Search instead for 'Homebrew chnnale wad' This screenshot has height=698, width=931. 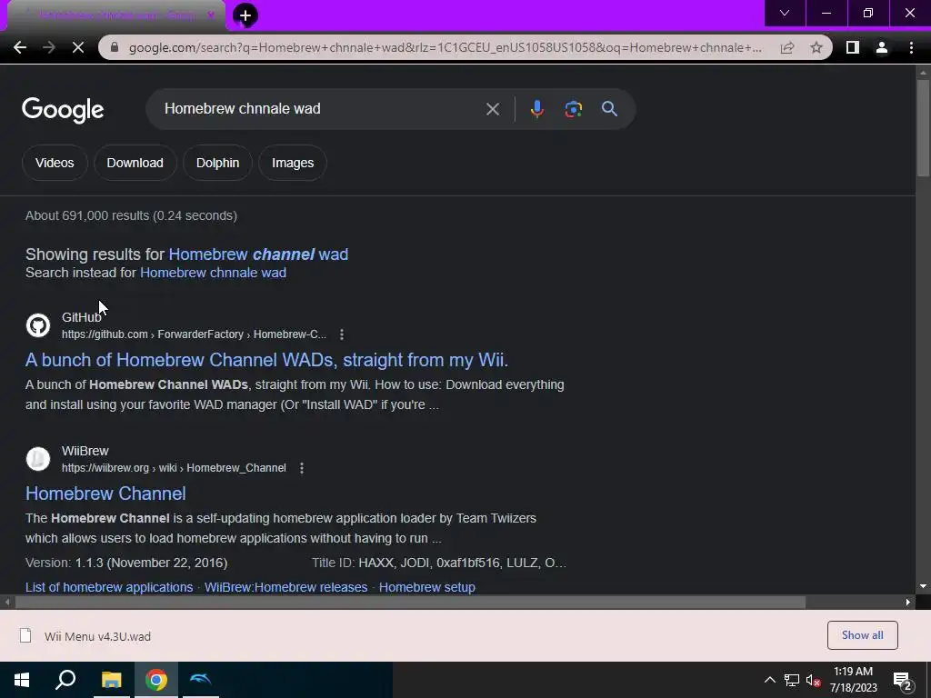(x=213, y=273)
